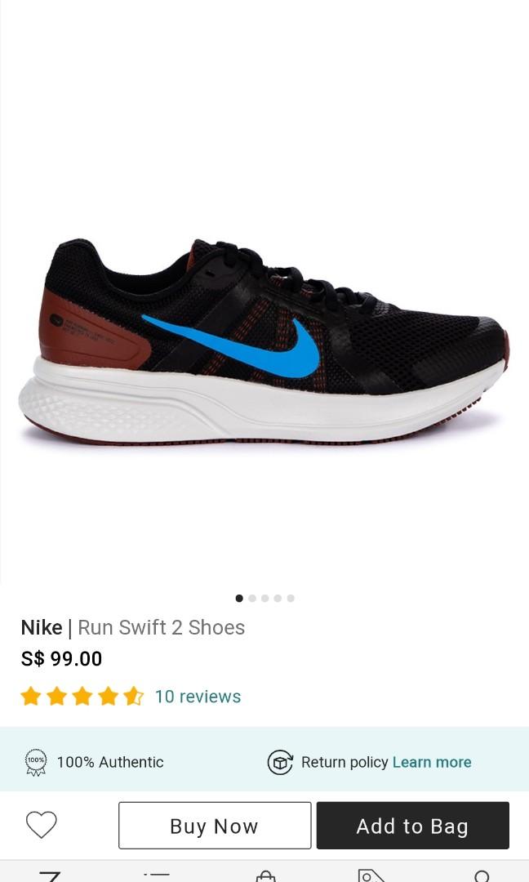
Task: Tap the return policy box icon
Action: (x=280, y=762)
